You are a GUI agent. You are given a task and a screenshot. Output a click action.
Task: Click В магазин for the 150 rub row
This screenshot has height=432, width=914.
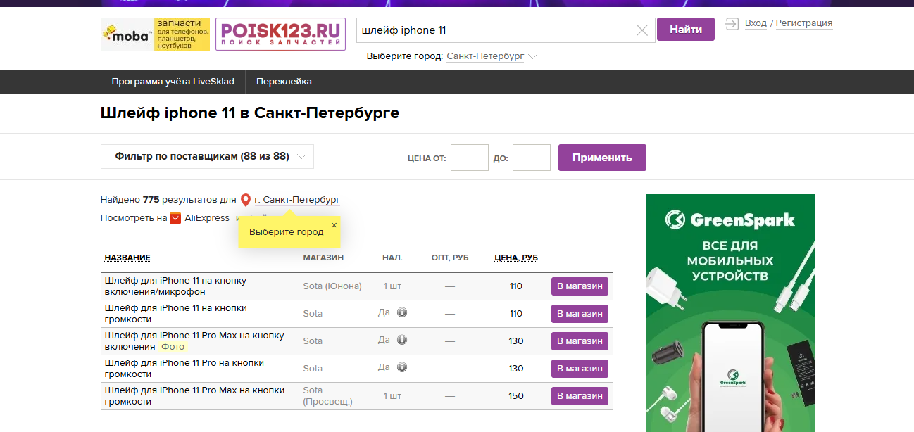click(x=580, y=396)
